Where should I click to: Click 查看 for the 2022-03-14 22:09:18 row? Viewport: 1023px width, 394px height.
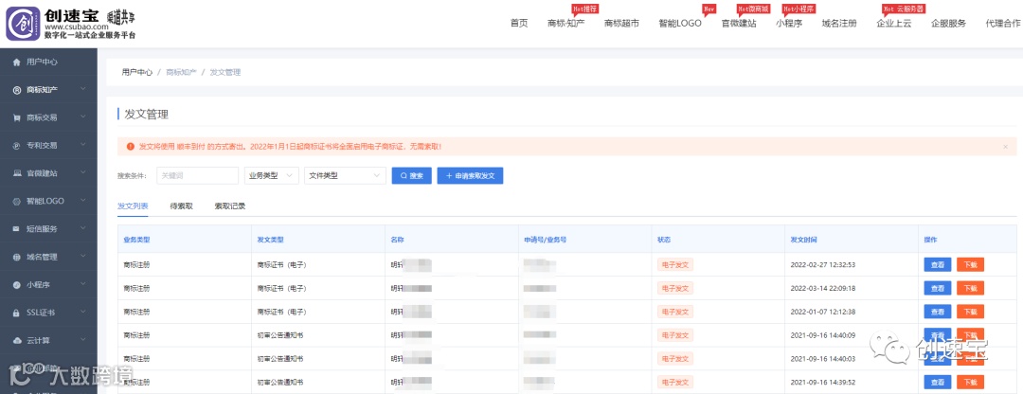(x=938, y=288)
